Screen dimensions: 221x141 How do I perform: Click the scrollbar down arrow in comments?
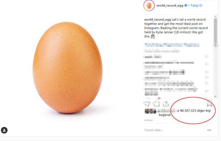click(215, 96)
